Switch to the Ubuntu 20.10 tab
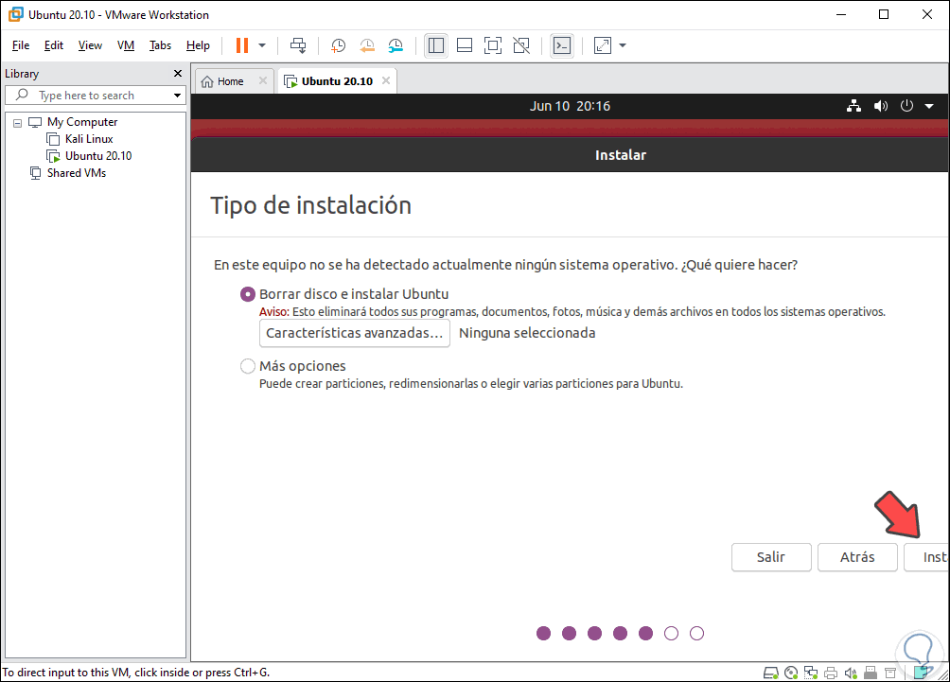This screenshot has width=950, height=682. click(x=337, y=81)
